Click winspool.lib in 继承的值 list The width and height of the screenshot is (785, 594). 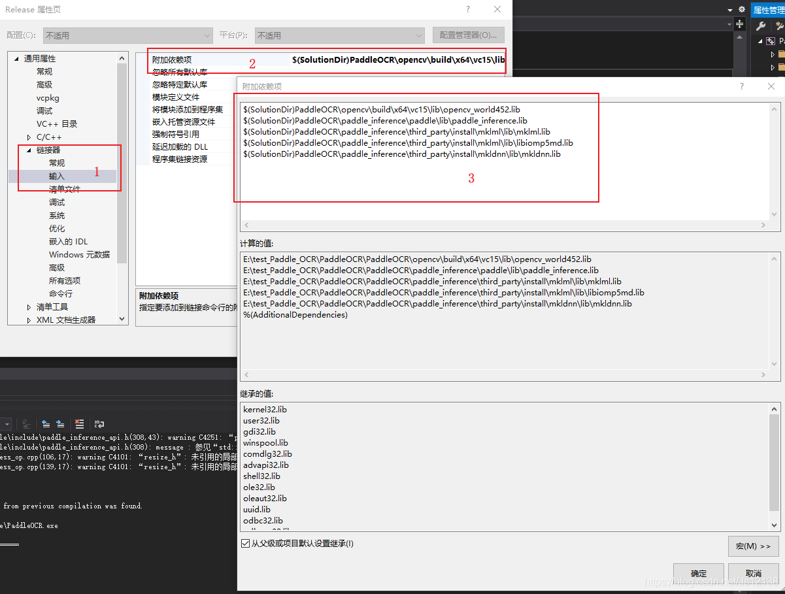(265, 443)
